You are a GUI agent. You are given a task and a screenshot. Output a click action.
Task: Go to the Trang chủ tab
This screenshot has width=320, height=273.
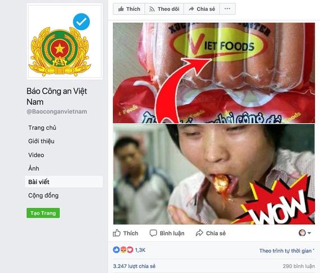pos(42,128)
